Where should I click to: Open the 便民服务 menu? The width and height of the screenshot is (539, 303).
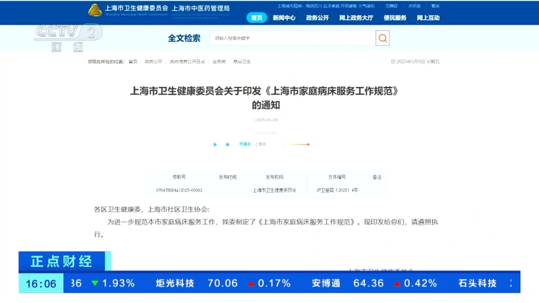(395, 18)
